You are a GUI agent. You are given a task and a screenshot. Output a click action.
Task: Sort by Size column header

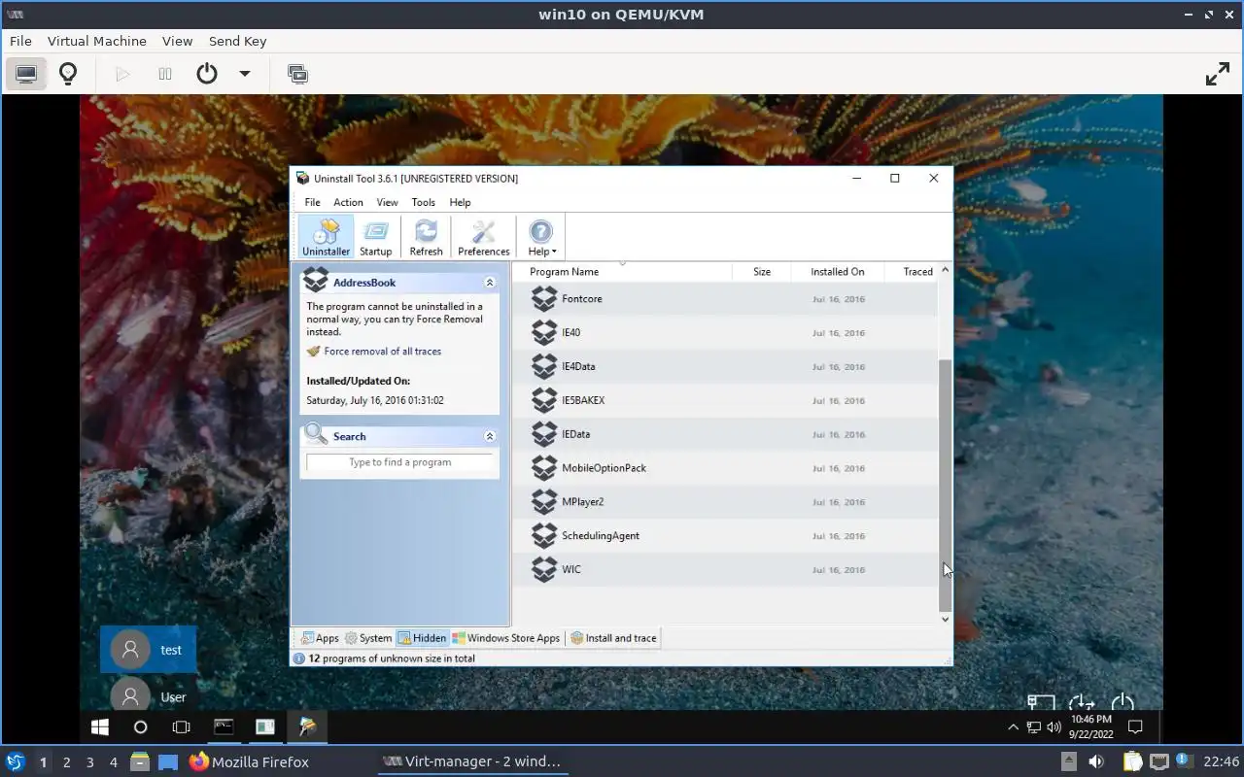762,272
